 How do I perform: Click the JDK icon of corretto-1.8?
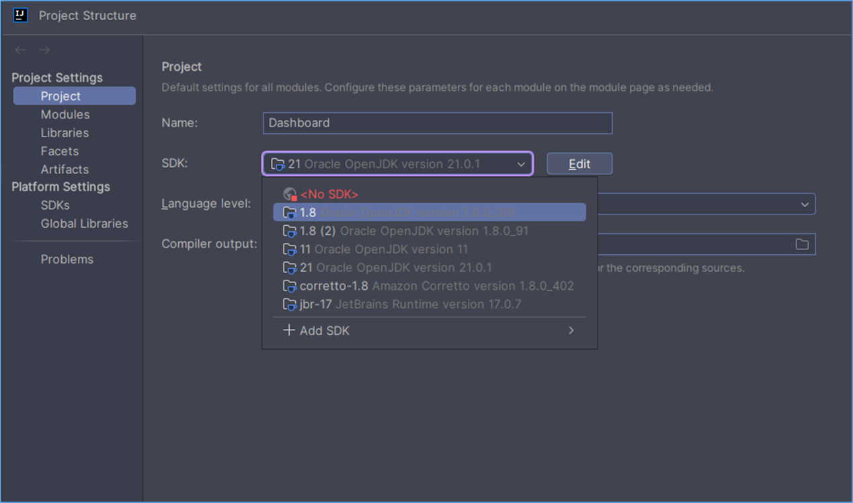pyautogui.click(x=290, y=286)
